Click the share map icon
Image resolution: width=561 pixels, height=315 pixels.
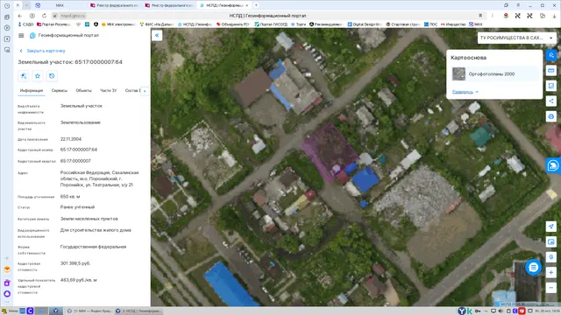coord(551,101)
